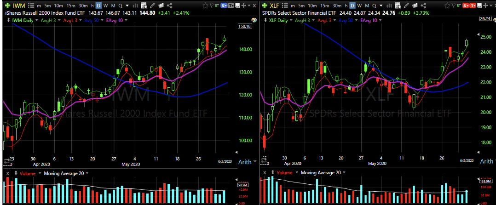Click the reorder arrows beside IWM Daily

click(9, 20)
